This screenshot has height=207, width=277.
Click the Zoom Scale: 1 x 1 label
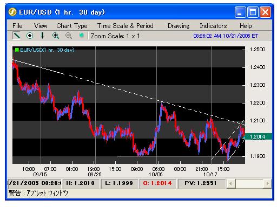(115, 36)
